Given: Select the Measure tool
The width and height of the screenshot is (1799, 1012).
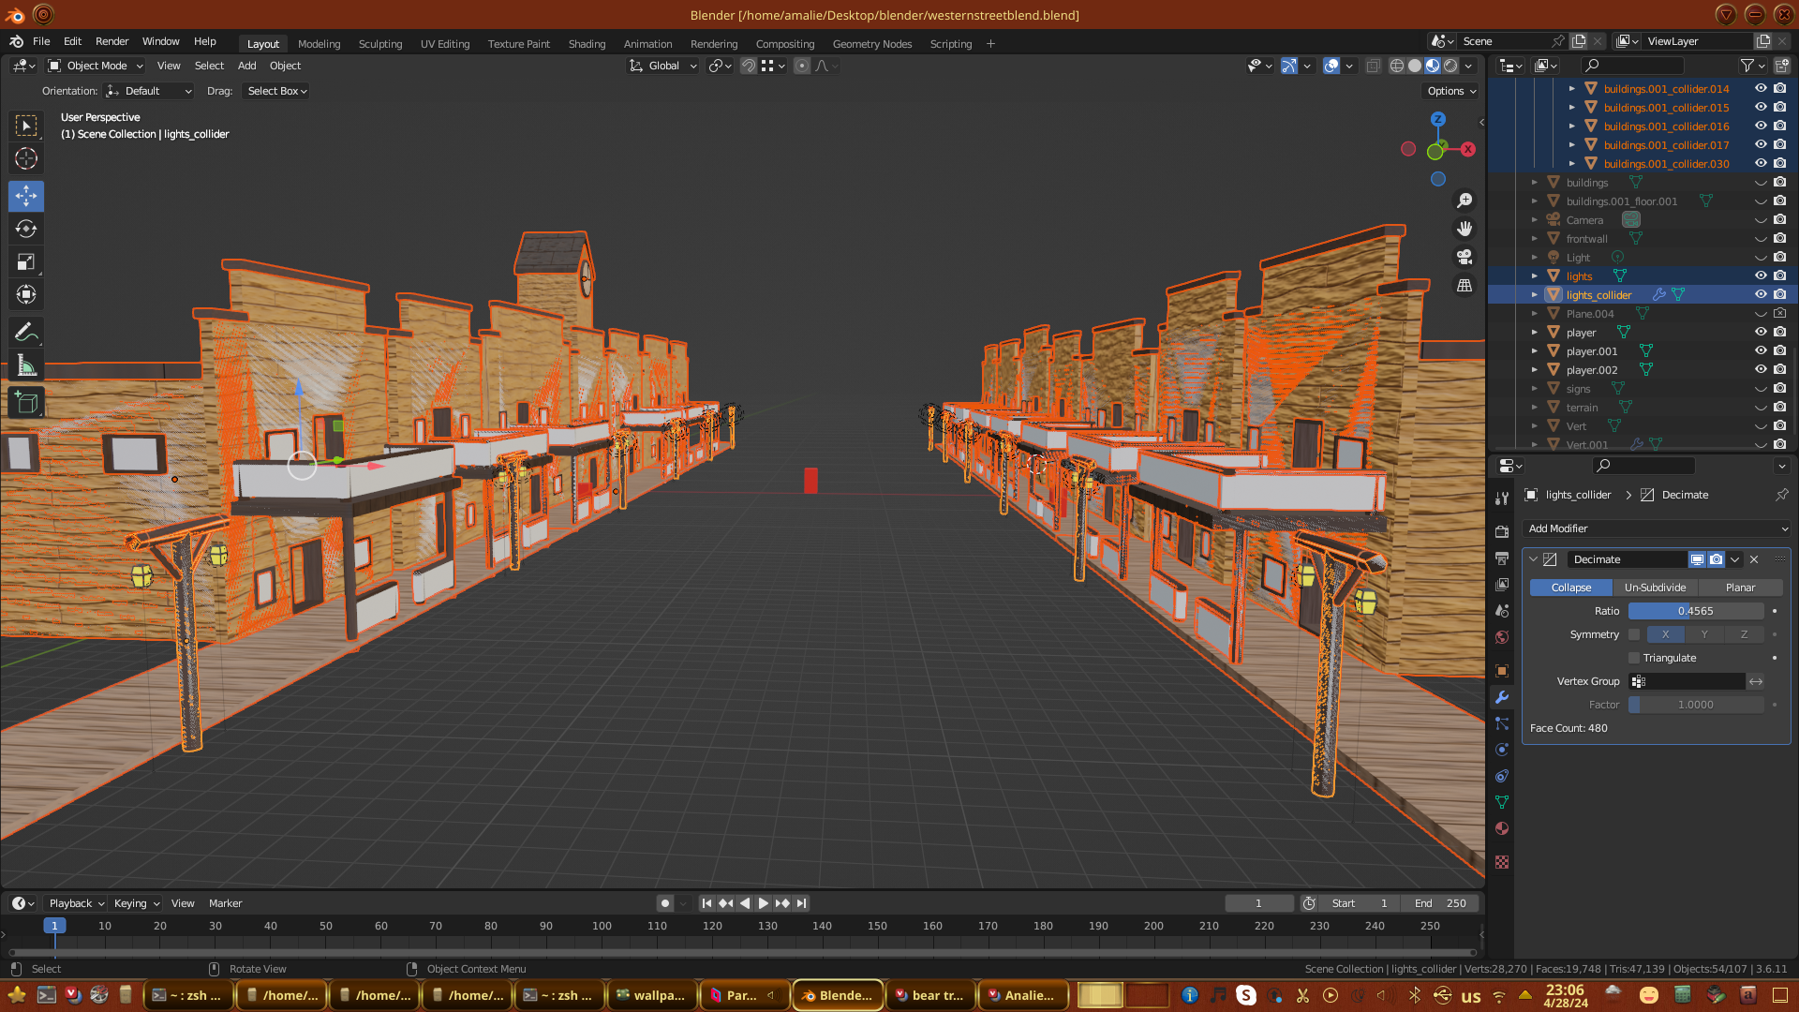Looking at the screenshot, I should 26,366.
